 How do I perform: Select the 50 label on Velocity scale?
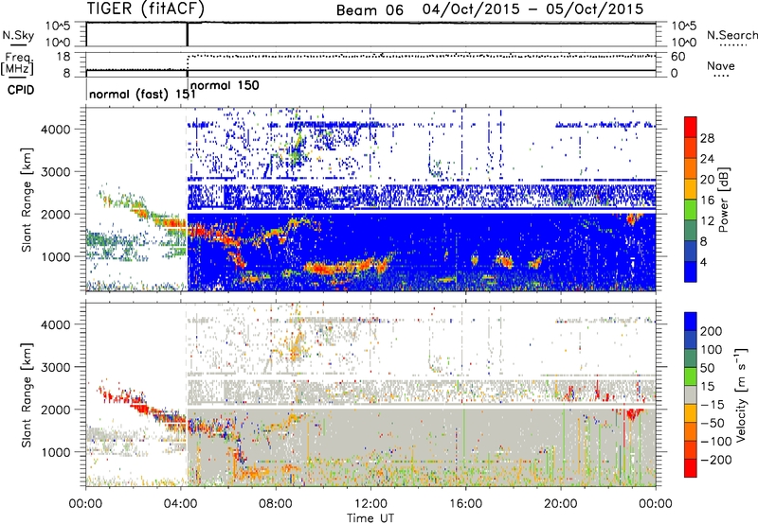(707, 368)
